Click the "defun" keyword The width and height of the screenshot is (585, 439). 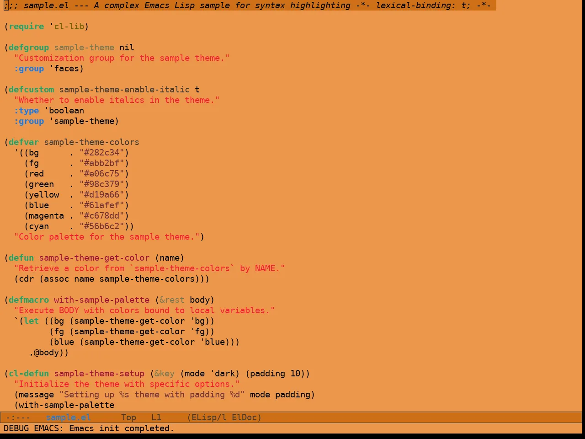click(21, 258)
